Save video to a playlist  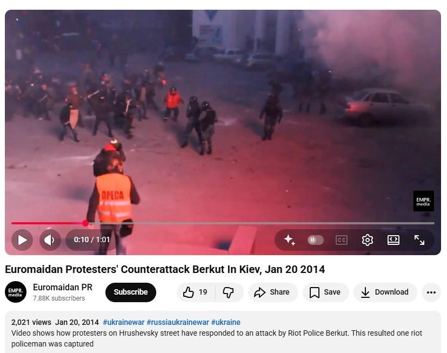[326, 292]
